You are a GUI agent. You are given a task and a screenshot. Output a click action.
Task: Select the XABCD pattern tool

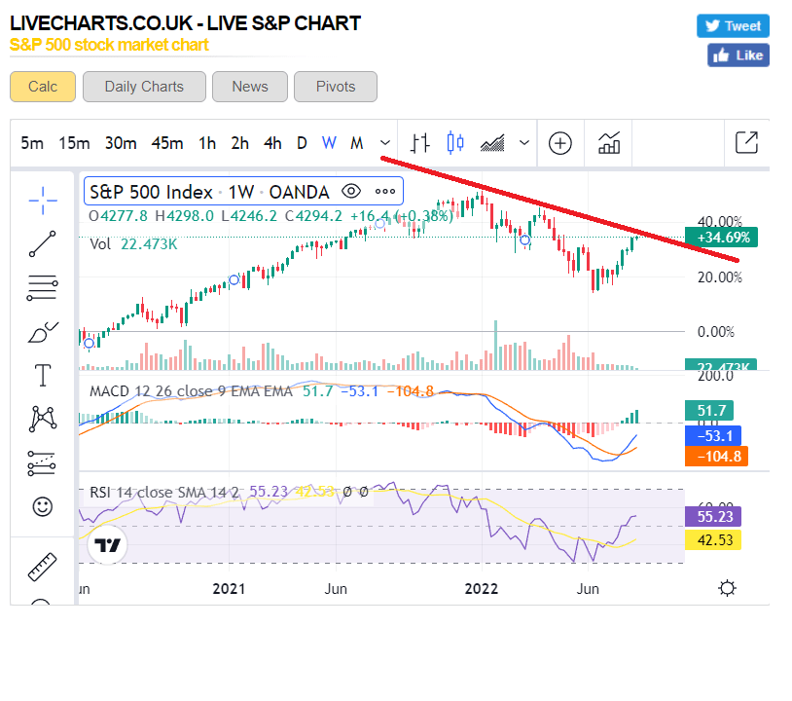[x=42, y=419]
